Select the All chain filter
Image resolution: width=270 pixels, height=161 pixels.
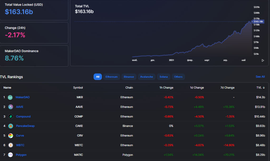coord(98,77)
